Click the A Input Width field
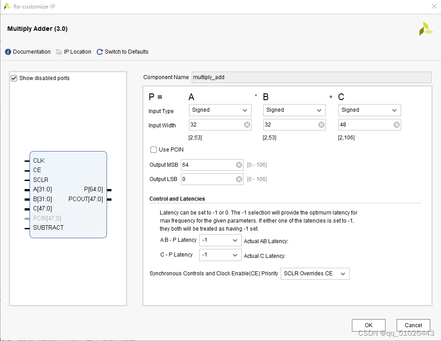Viewport: 441px width, 341px height. click(x=220, y=125)
